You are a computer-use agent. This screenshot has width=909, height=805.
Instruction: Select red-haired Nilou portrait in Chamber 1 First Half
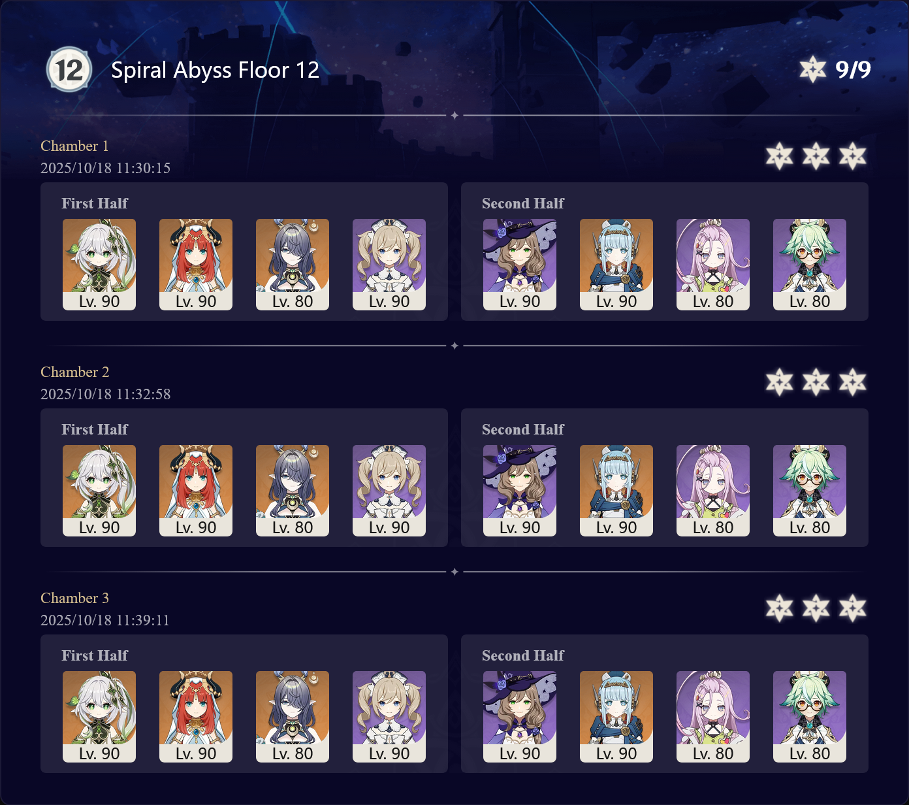(196, 264)
